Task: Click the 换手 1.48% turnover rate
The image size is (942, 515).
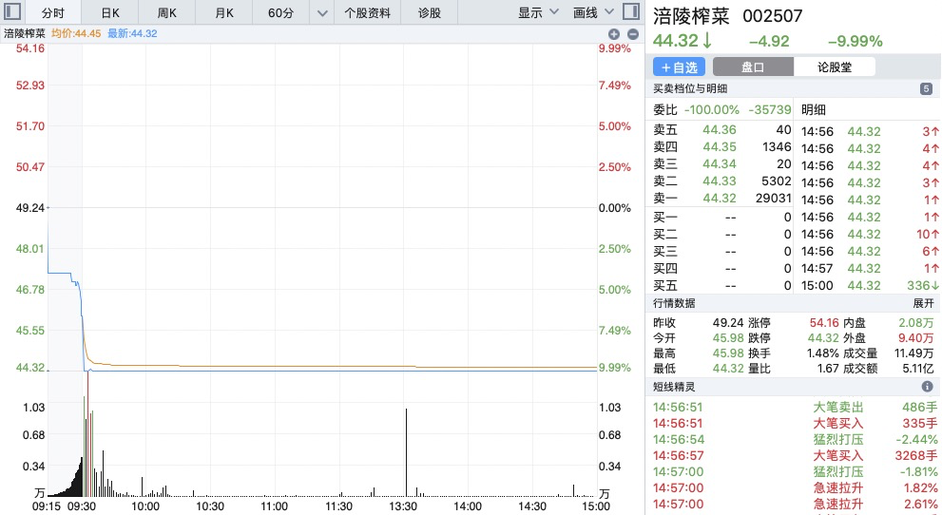Action: tap(822, 353)
